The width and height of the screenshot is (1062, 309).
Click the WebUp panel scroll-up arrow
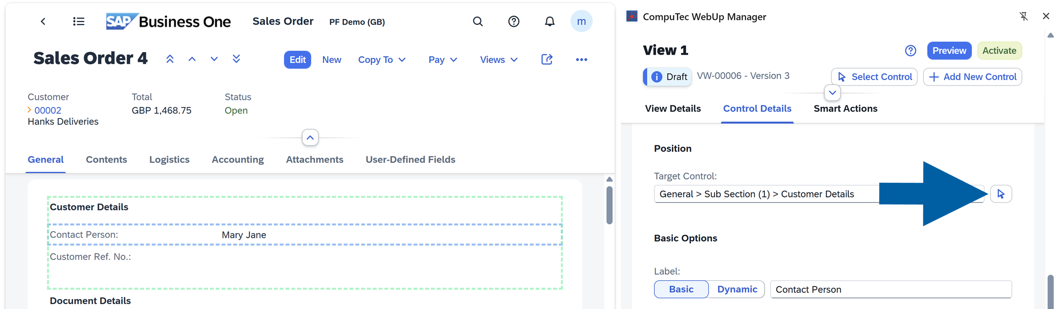pyautogui.click(x=1050, y=35)
